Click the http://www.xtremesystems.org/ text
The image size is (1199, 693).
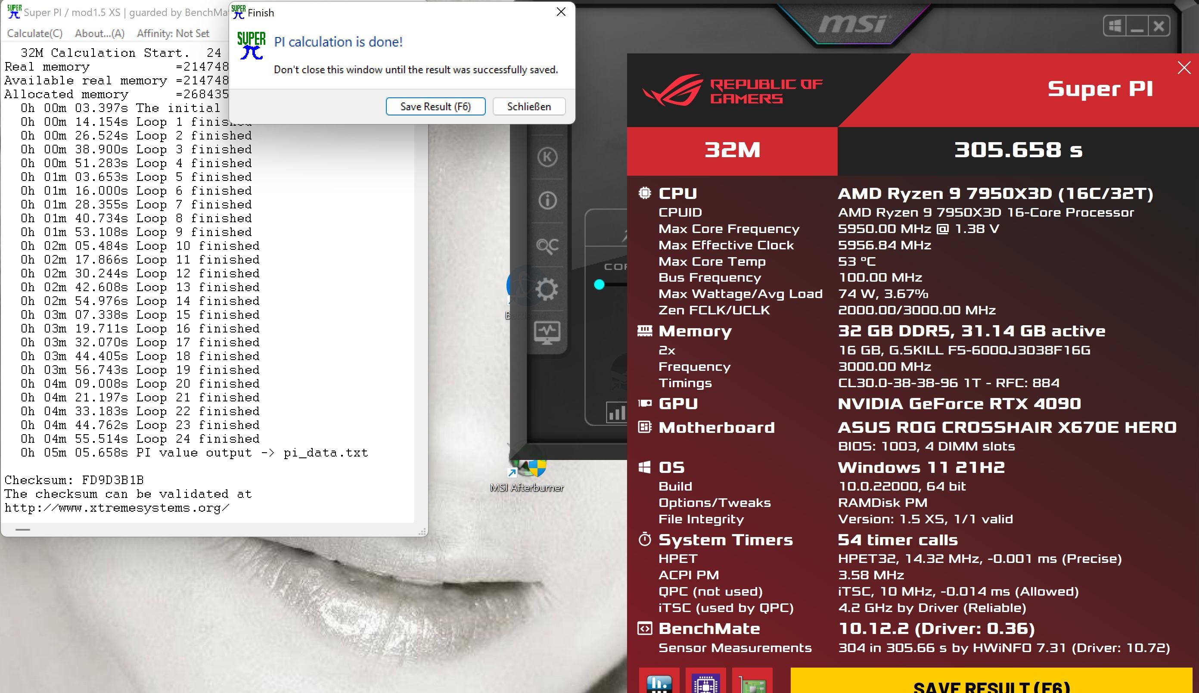click(117, 508)
